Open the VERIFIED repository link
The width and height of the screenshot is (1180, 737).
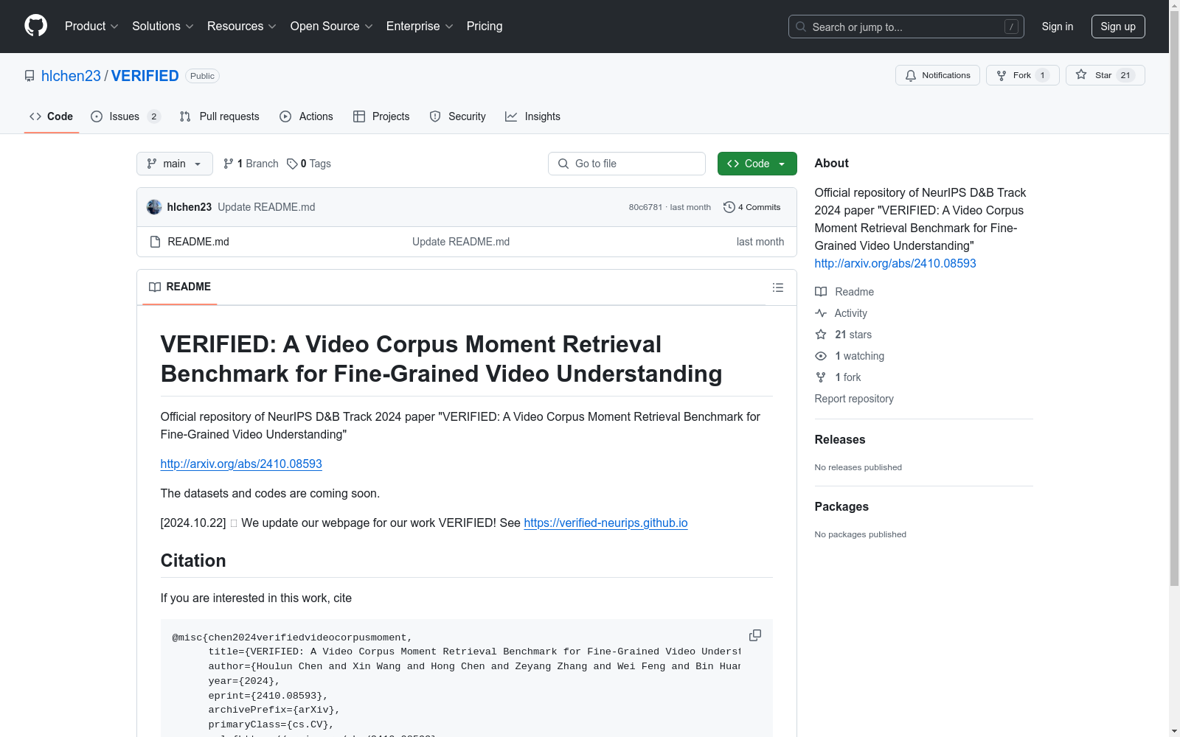point(145,76)
